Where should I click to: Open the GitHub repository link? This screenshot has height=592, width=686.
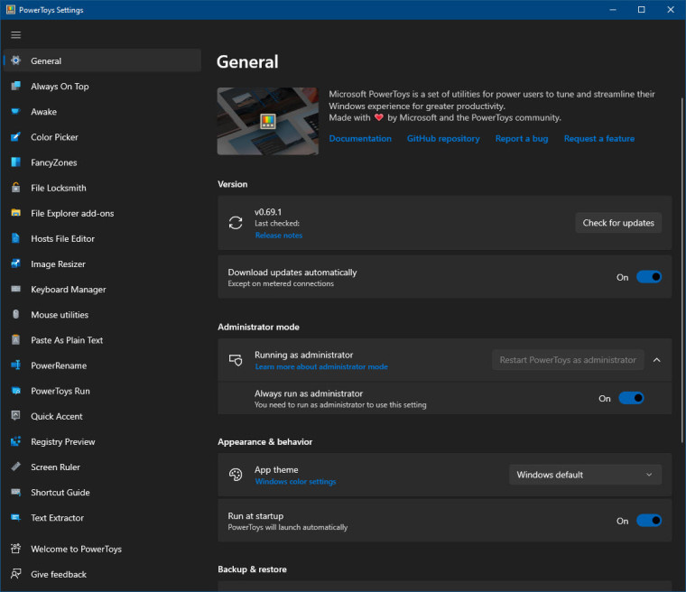point(443,139)
